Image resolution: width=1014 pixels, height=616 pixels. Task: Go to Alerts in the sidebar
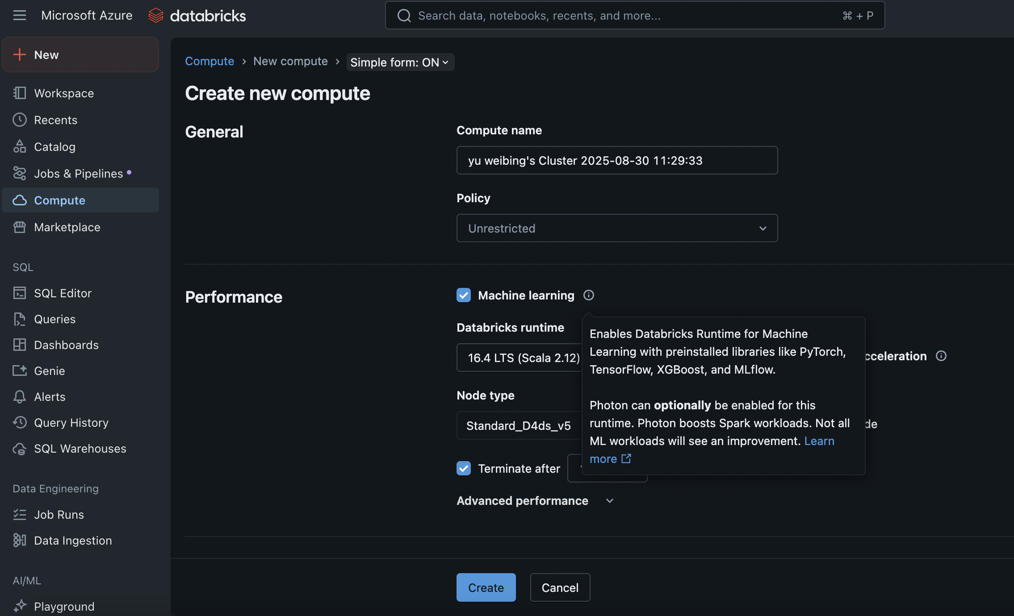[x=80, y=396]
